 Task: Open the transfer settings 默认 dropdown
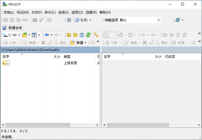click(x=159, y=20)
